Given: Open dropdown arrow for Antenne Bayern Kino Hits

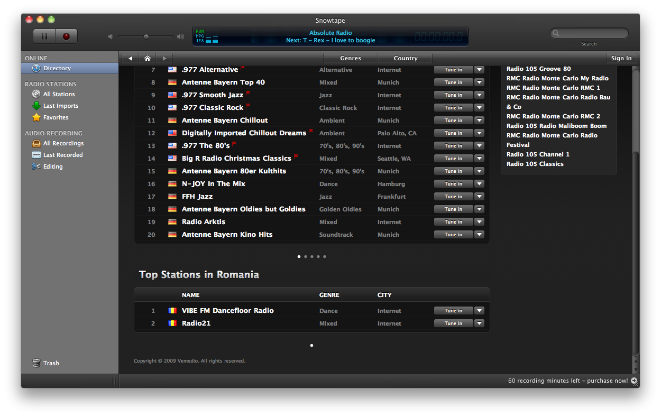Looking at the screenshot, I should click(479, 235).
